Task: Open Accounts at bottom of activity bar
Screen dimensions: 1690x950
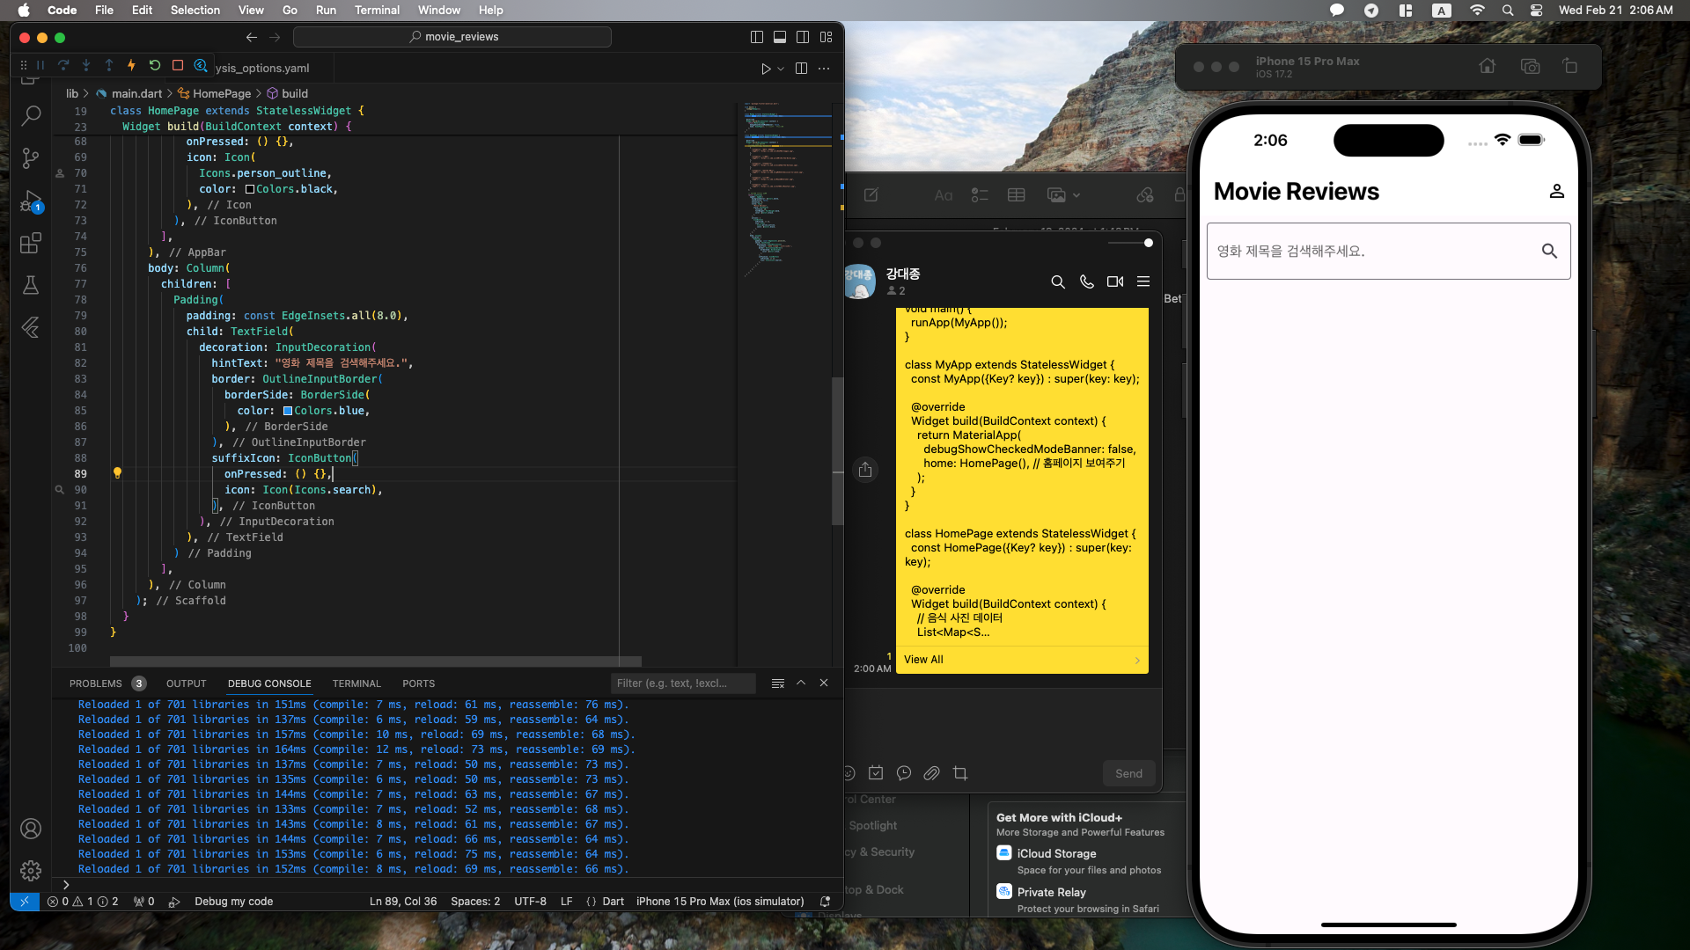Action: pyautogui.click(x=31, y=829)
